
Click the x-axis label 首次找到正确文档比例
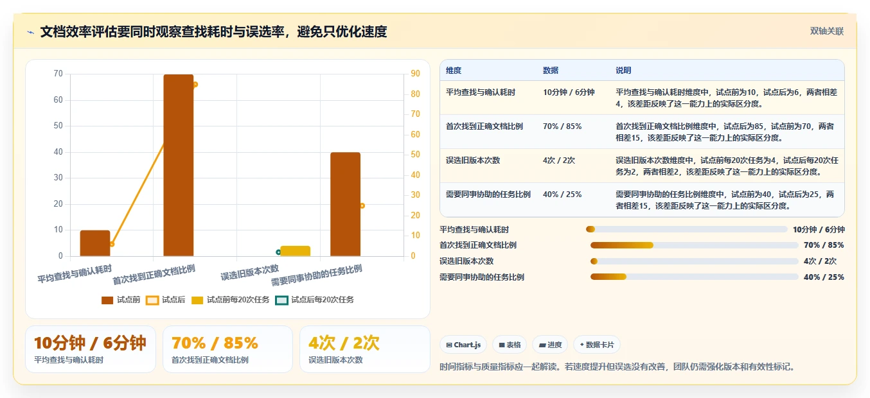tap(154, 274)
